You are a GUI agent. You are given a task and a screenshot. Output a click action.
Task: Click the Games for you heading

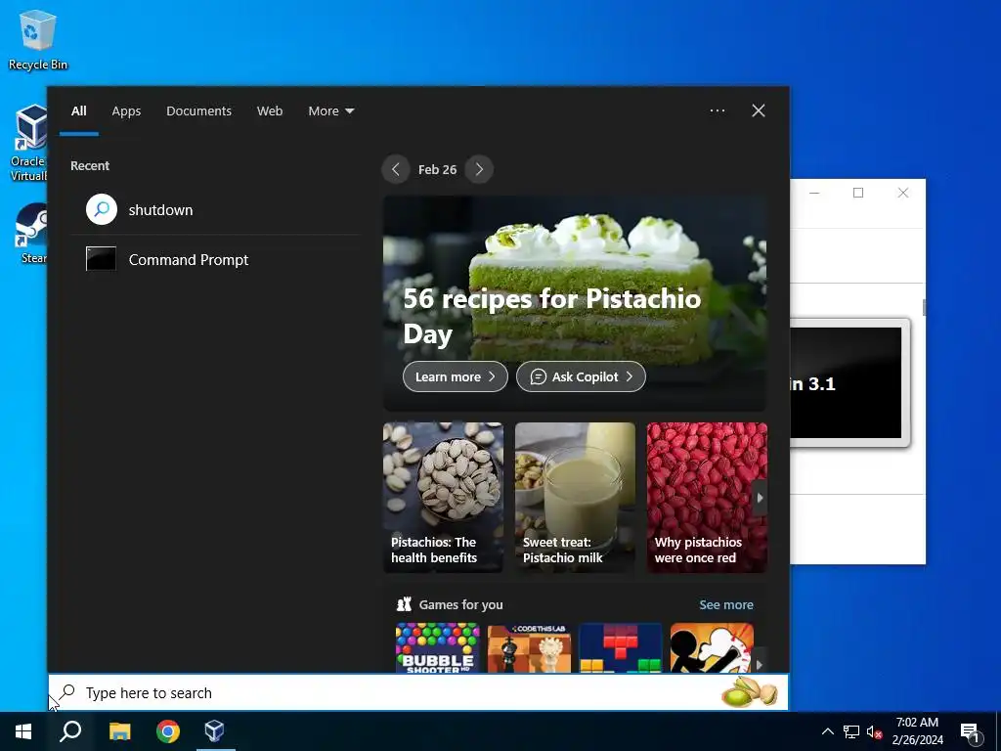tap(461, 604)
